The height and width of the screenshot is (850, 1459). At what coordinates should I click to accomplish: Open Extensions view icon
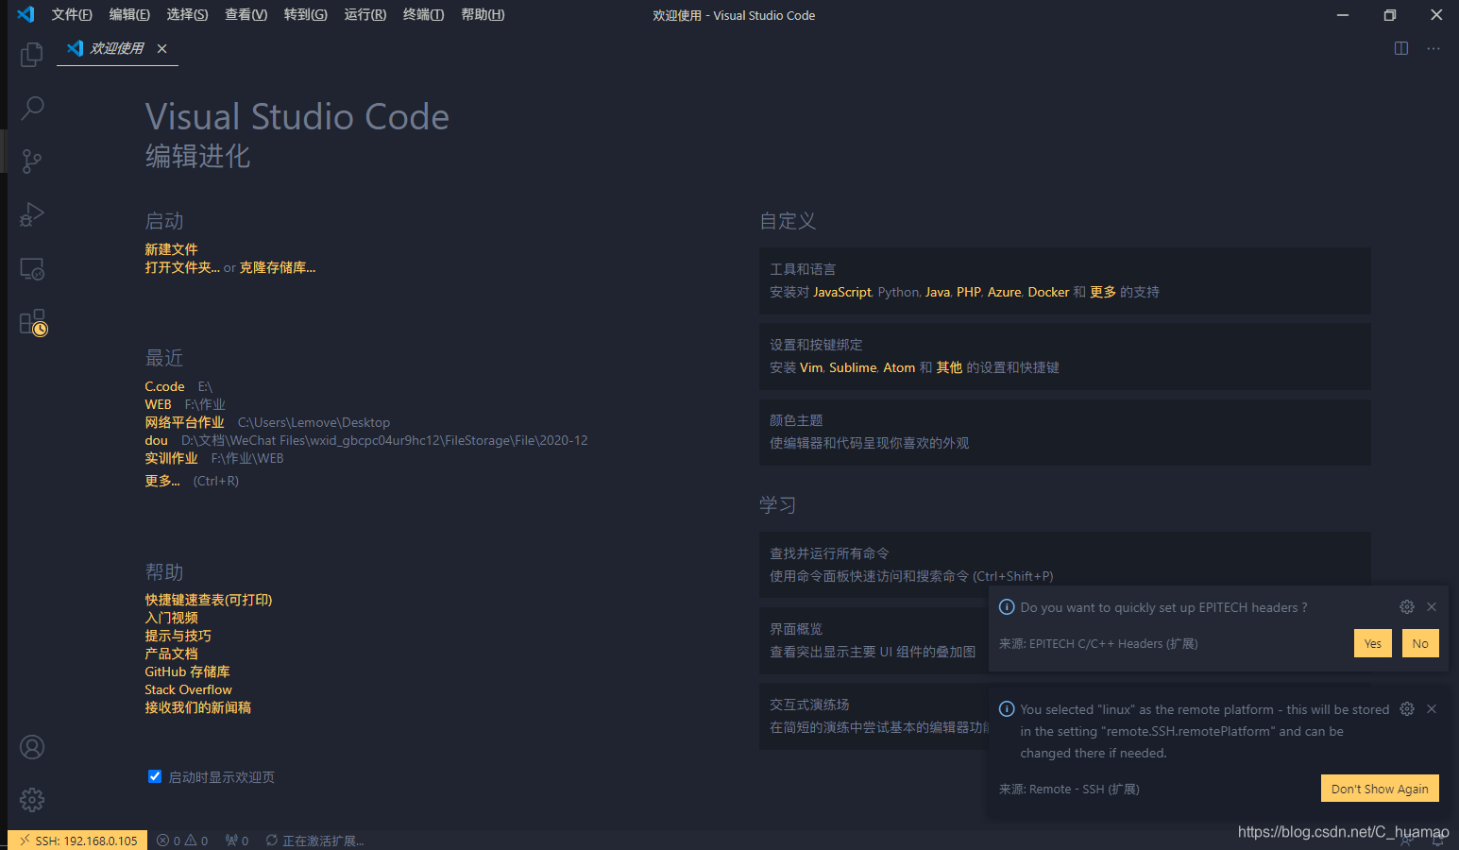(x=33, y=323)
